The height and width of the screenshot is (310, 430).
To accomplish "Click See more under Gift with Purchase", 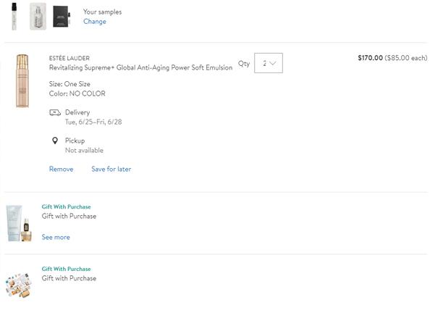I will pos(56,237).
